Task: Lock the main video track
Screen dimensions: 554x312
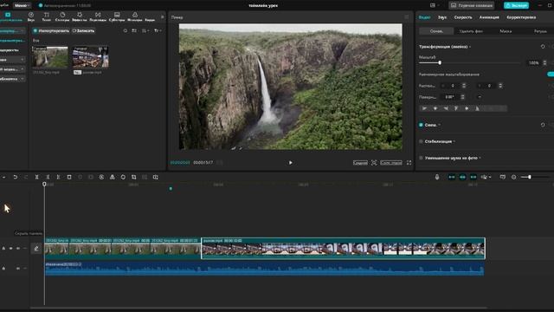Action: (x=3, y=249)
